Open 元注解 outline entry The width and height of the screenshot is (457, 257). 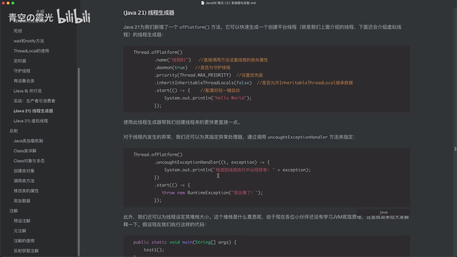point(20,231)
